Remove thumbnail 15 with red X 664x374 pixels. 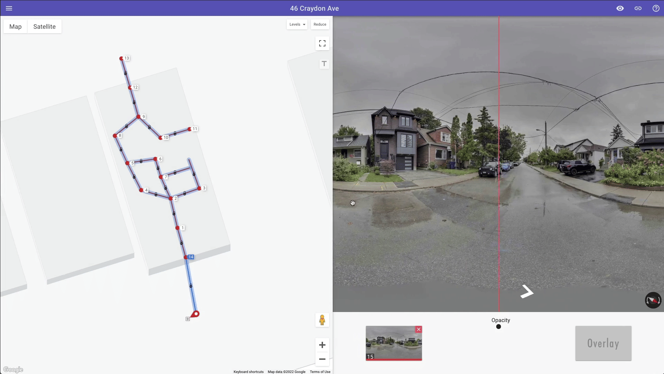coord(419,329)
